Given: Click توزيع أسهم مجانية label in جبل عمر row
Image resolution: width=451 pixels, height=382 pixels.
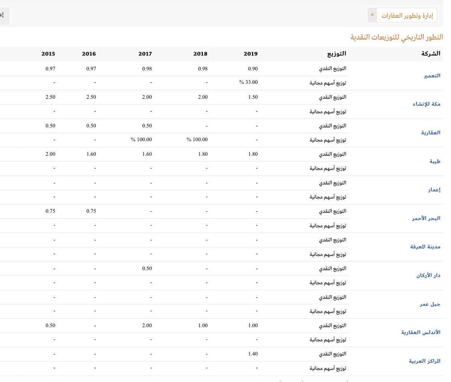Looking at the screenshot, I should [x=328, y=311].
